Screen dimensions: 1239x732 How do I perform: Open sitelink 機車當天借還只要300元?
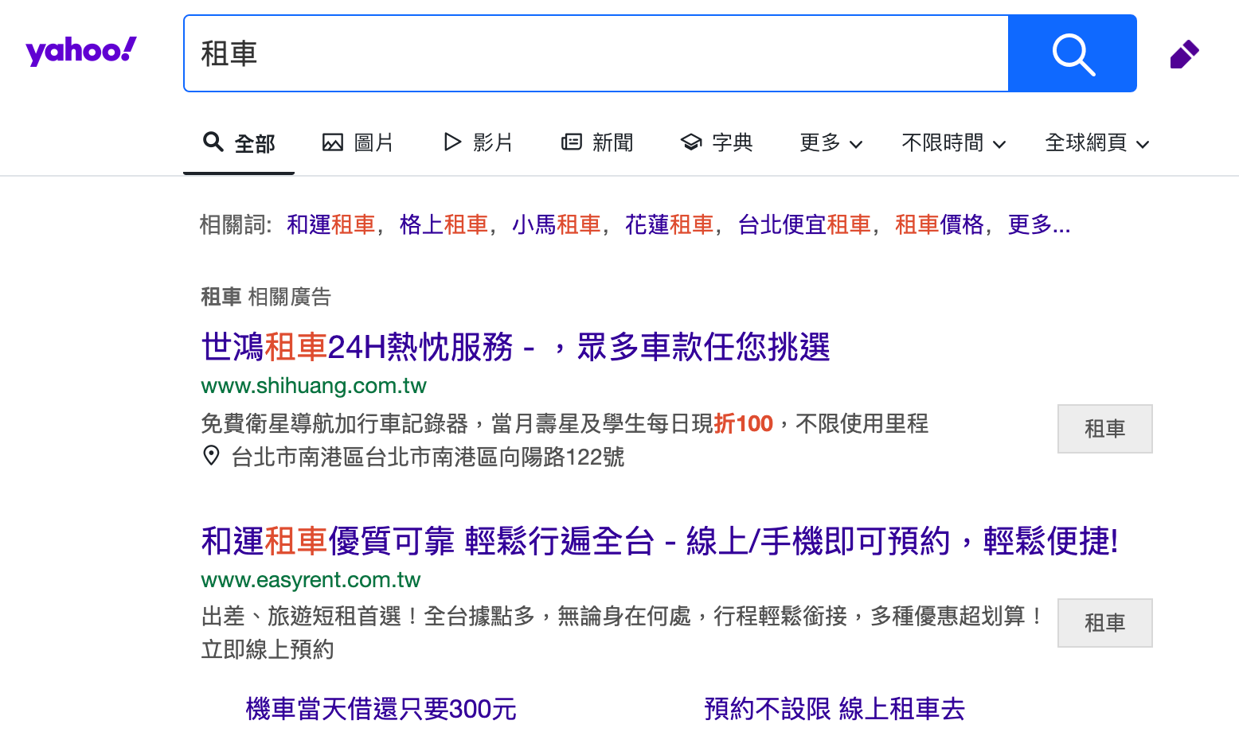coord(381,709)
